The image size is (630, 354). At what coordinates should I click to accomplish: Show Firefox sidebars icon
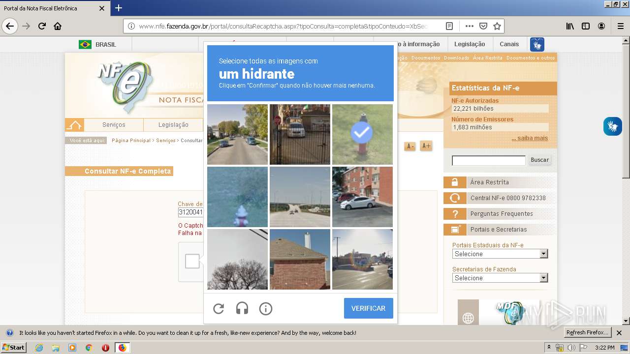(x=586, y=26)
